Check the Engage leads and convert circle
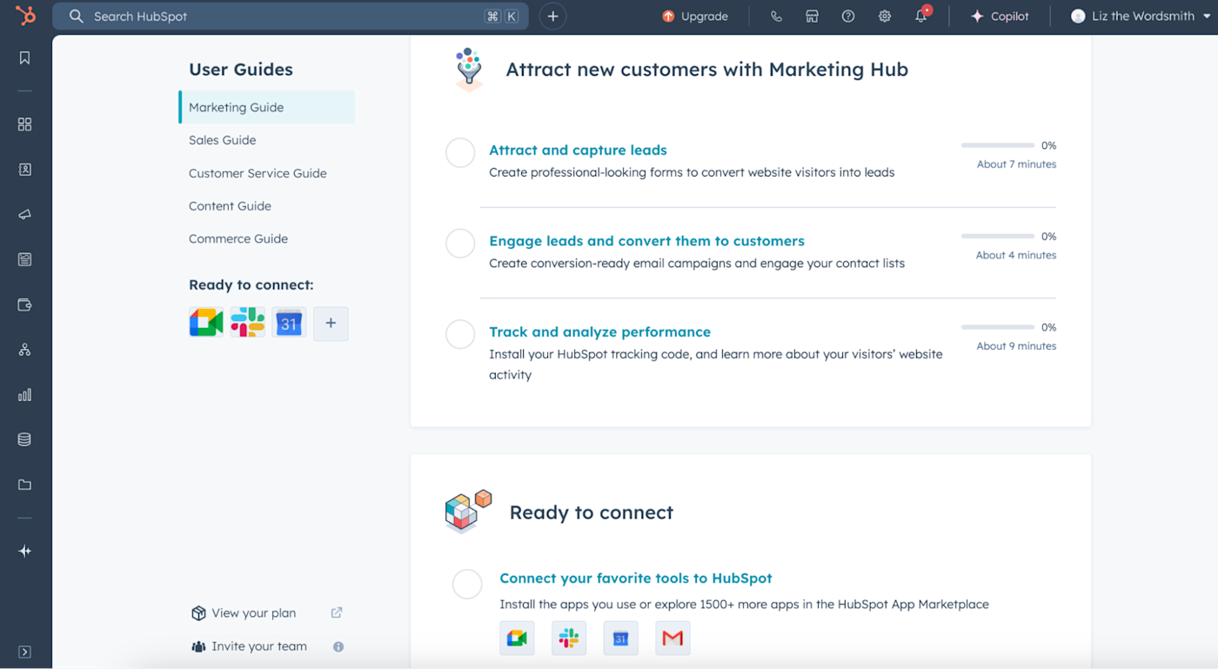The image size is (1218, 669). pyautogui.click(x=460, y=244)
